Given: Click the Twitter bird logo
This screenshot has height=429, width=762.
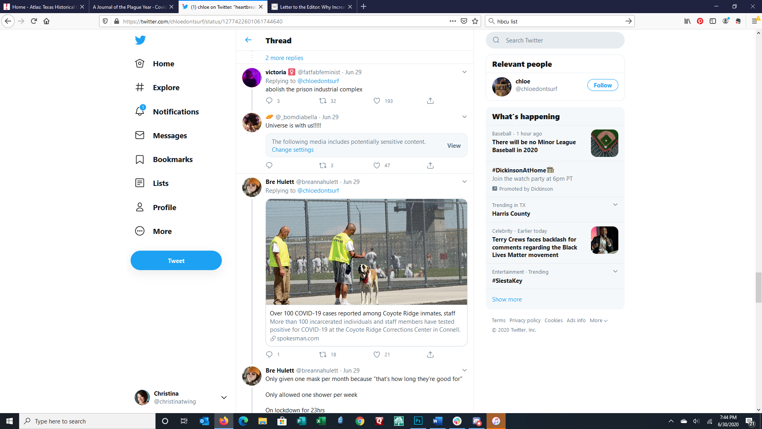Looking at the screenshot, I should coord(140,40).
